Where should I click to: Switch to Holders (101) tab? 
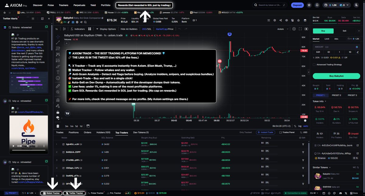(103, 132)
